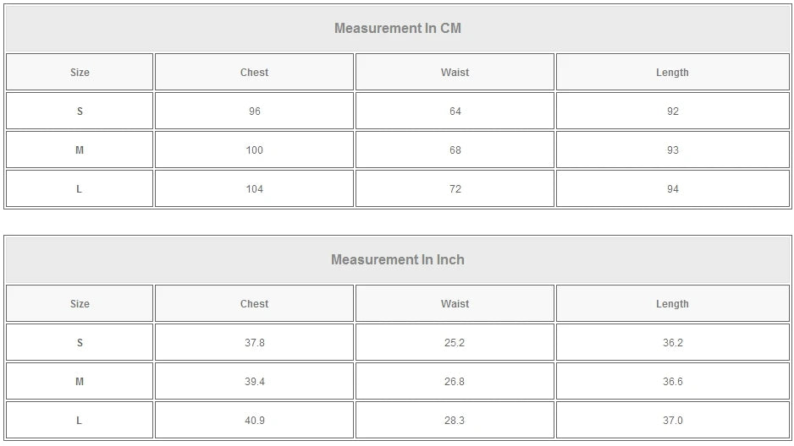794x446 pixels.
Task: Click chest value 96
Action: tap(254, 111)
